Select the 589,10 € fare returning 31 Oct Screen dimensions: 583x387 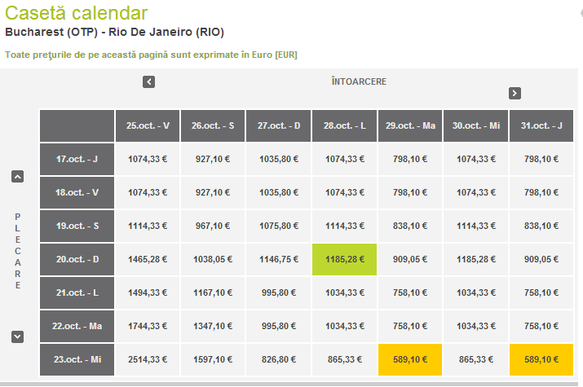541,359
